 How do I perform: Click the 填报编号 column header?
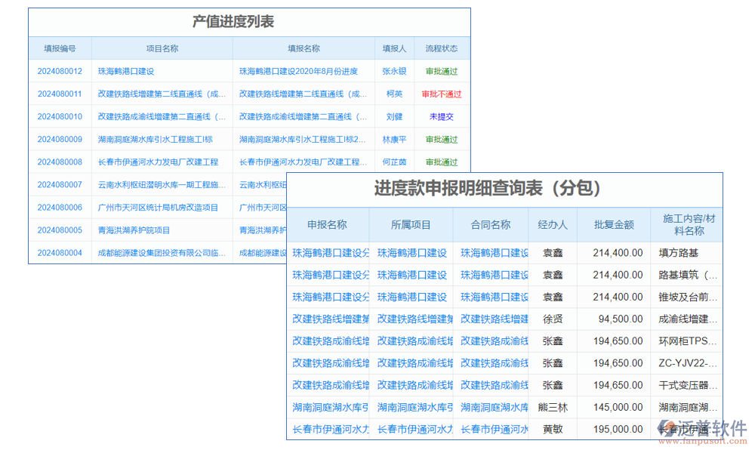coord(60,48)
